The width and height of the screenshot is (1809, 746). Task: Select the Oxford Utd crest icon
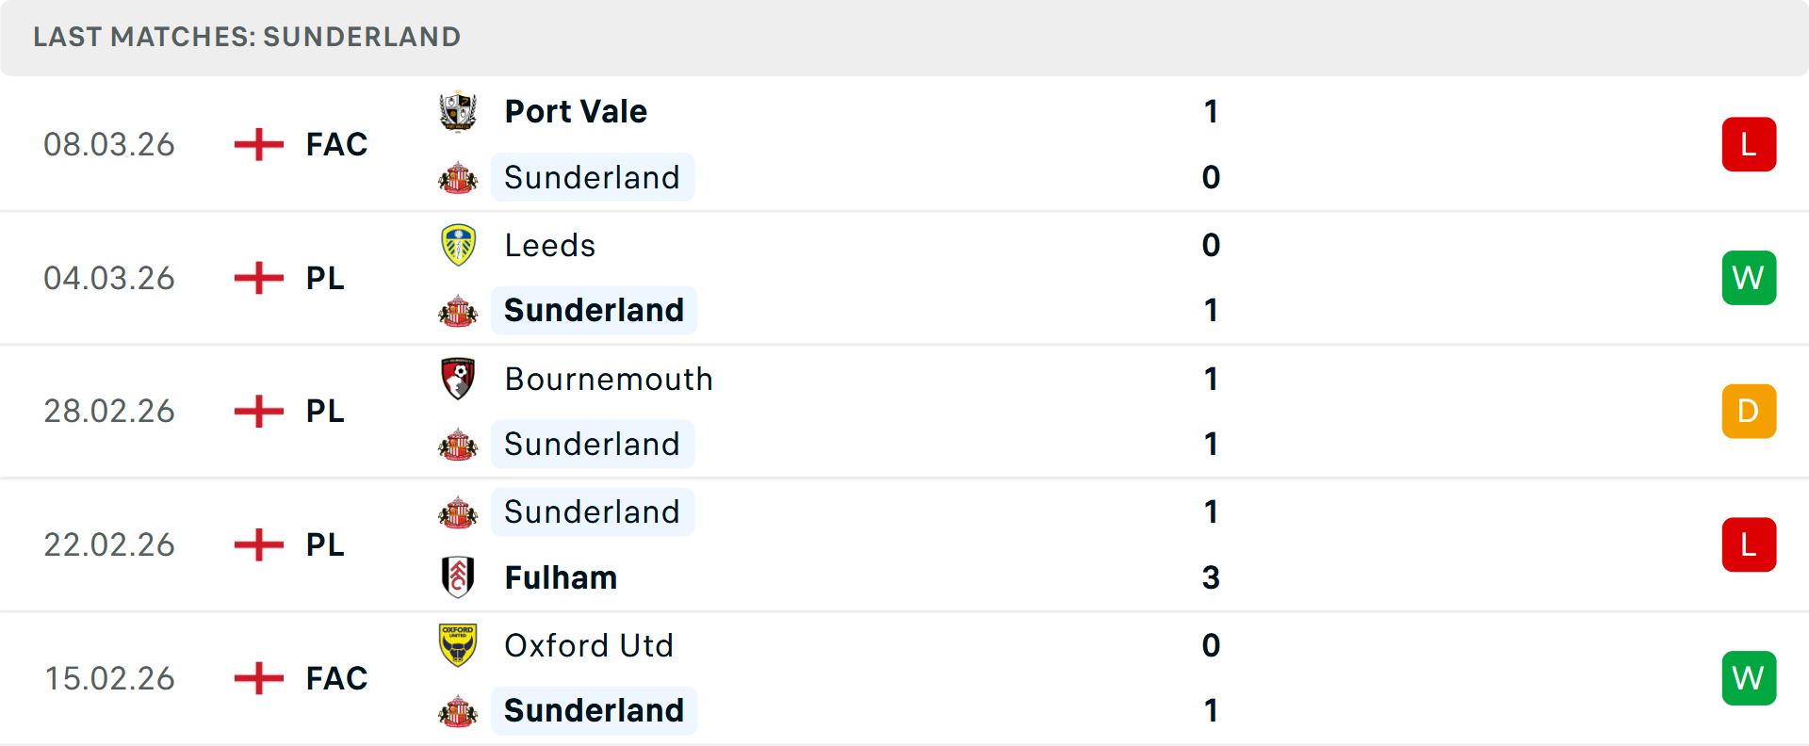(x=459, y=645)
